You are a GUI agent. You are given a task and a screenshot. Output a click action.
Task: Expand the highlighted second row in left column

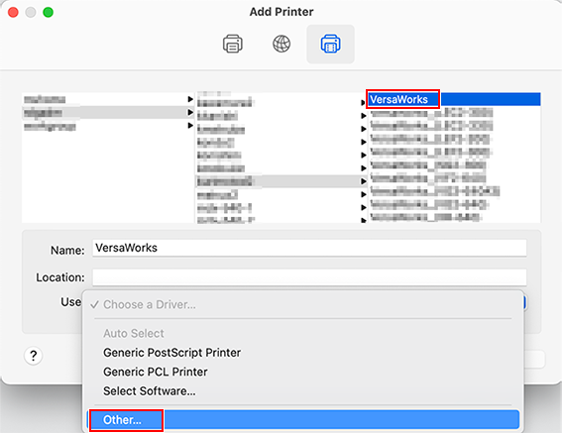pyautogui.click(x=107, y=113)
